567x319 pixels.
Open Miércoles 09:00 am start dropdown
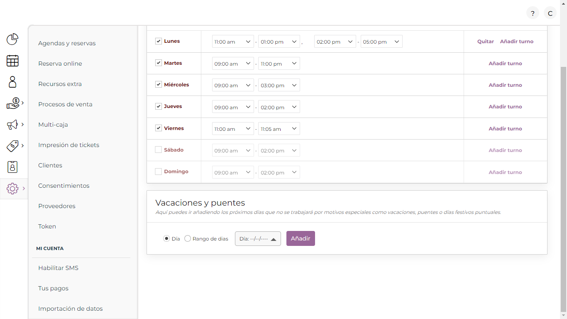[233, 85]
